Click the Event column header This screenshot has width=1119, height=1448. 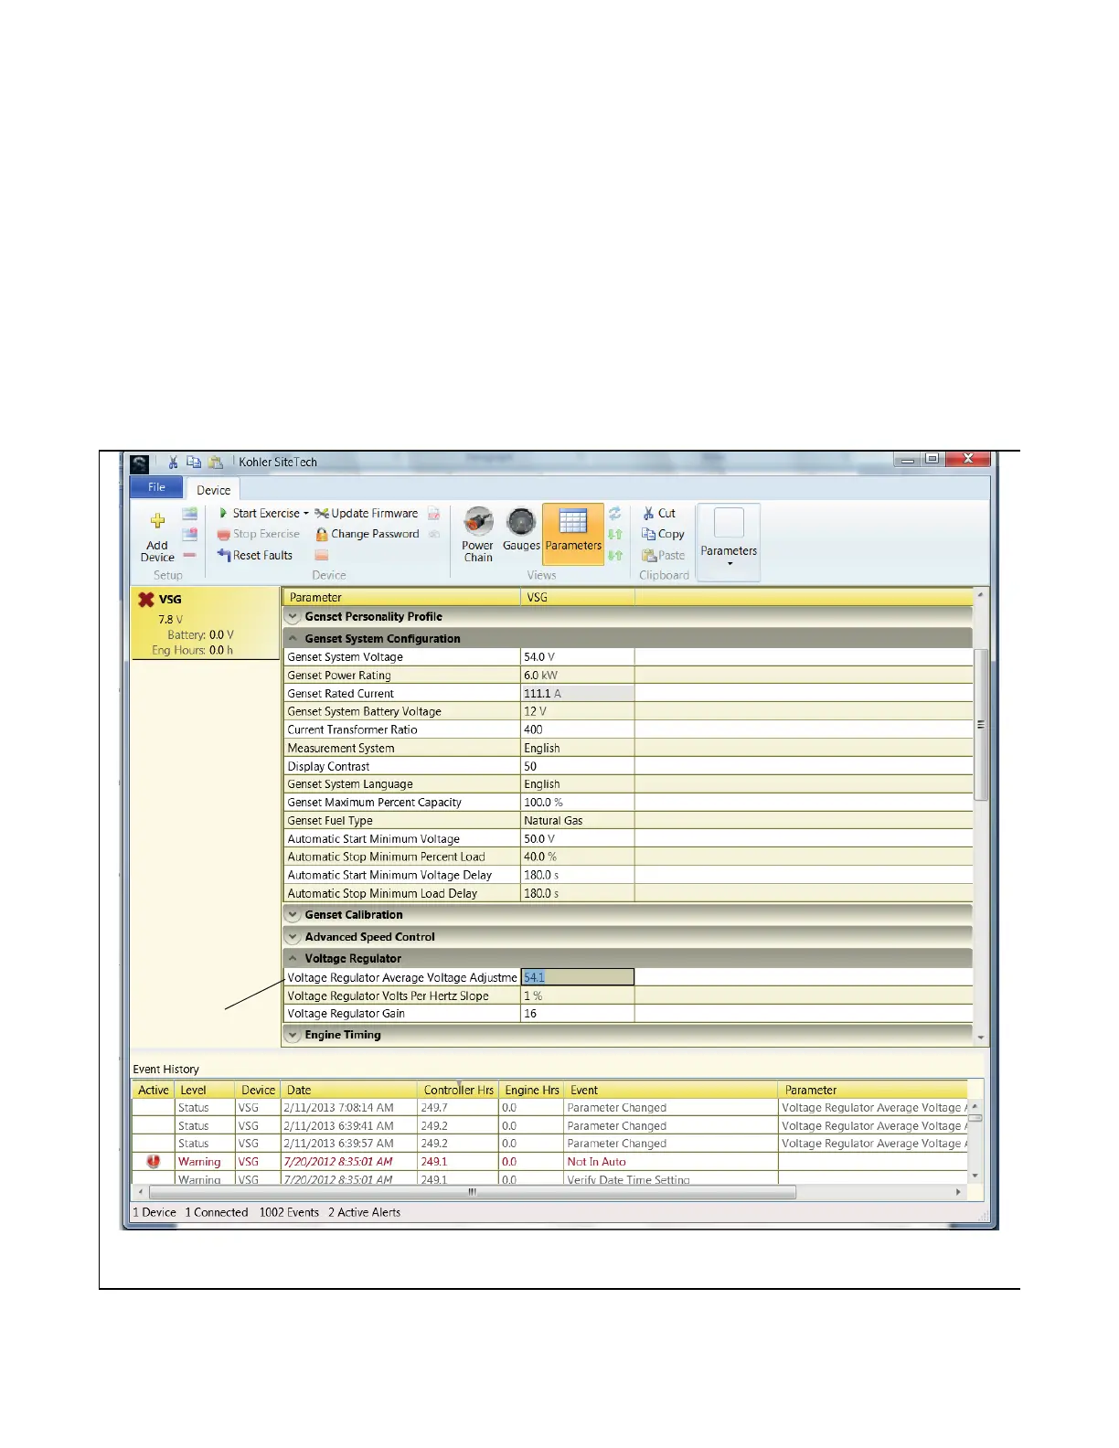(x=670, y=1091)
